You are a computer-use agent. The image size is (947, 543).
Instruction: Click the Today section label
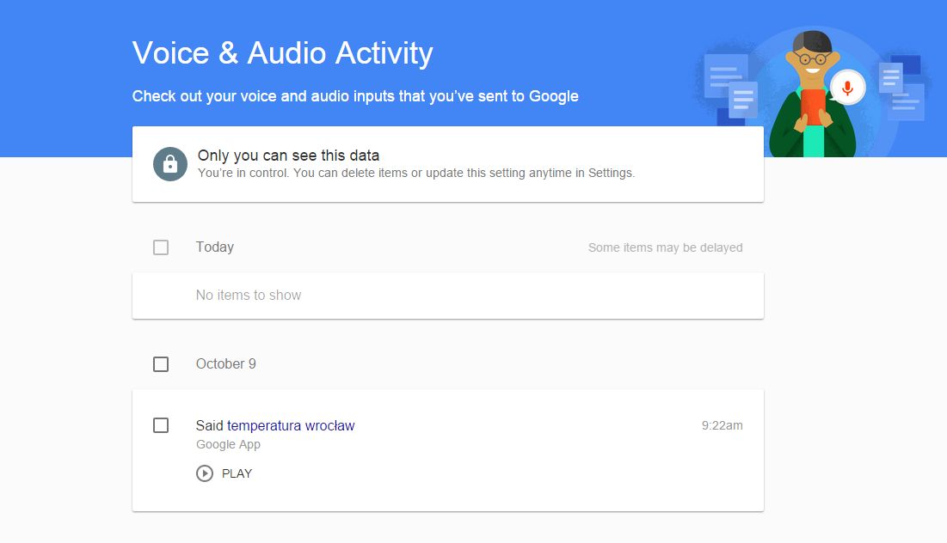(x=214, y=247)
